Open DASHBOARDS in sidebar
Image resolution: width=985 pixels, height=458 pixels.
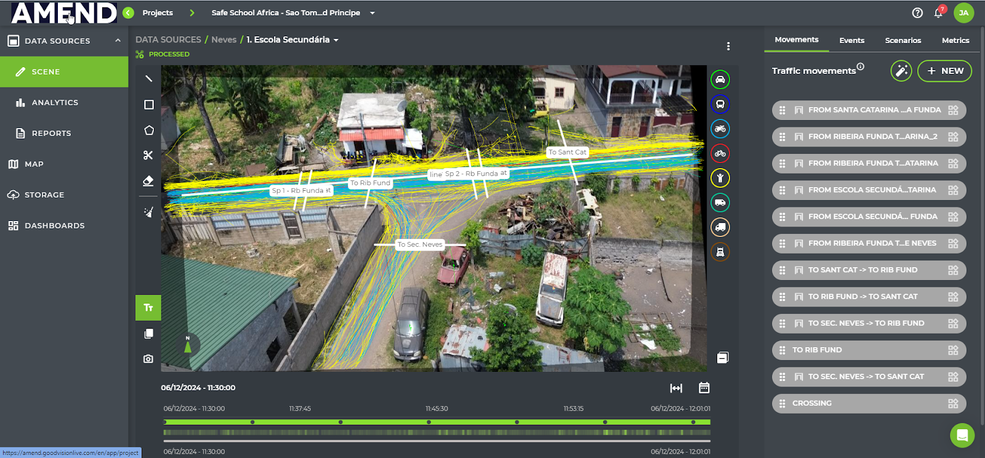[x=64, y=226]
